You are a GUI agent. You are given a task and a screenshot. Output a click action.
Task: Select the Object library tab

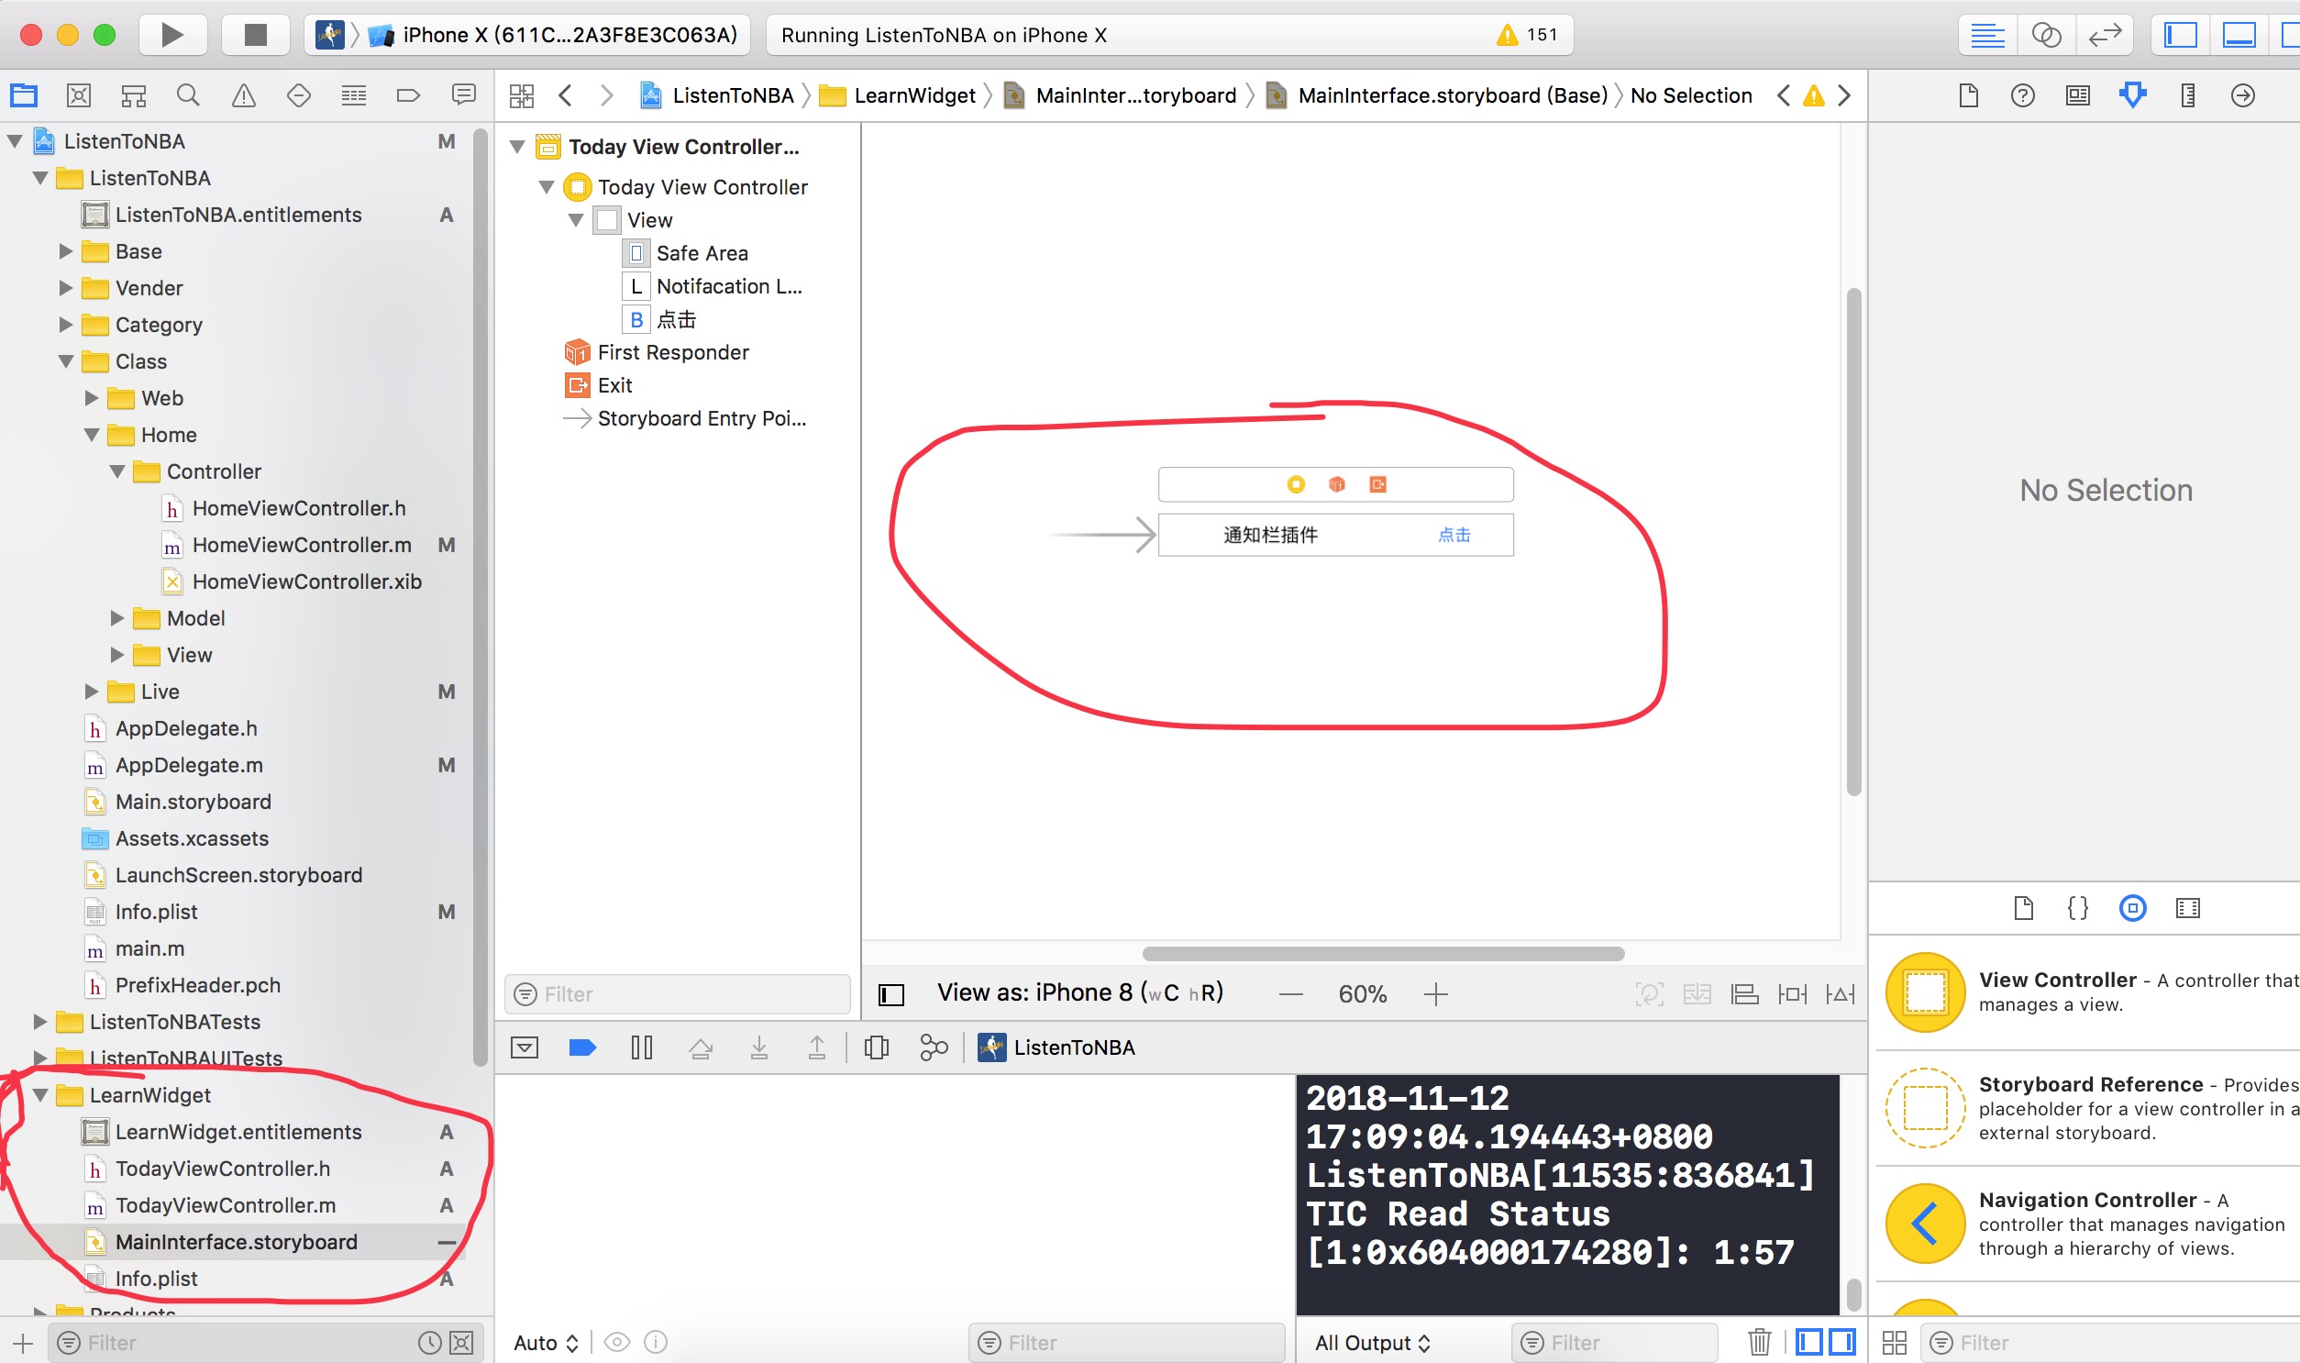(x=2132, y=908)
